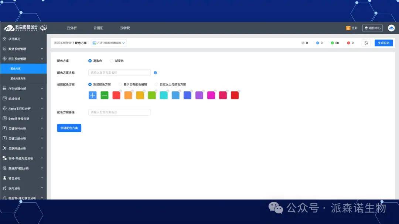Click the 配色方案备注 input field
Screen dimensions: 399x224
119,112
